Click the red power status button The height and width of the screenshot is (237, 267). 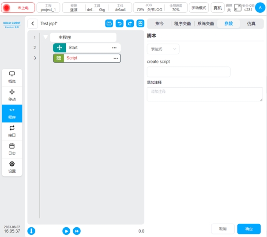click(x=18, y=7)
